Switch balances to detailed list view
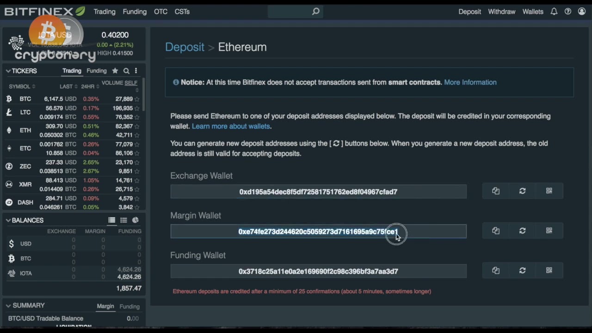The image size is (592, 333). click(x=112, y=220)
